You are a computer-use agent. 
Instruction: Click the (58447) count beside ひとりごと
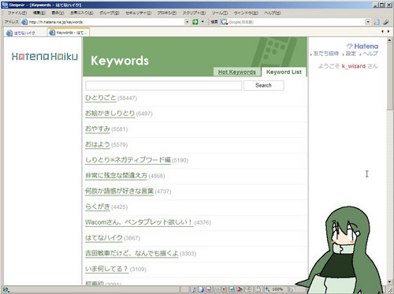pyautogui.click(x=127, y=99)
